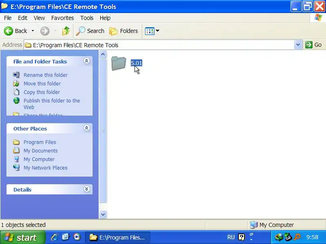The height and width of the screenshot is (244, 326).
Task: Click the Go button
Action: coord(313,45)
